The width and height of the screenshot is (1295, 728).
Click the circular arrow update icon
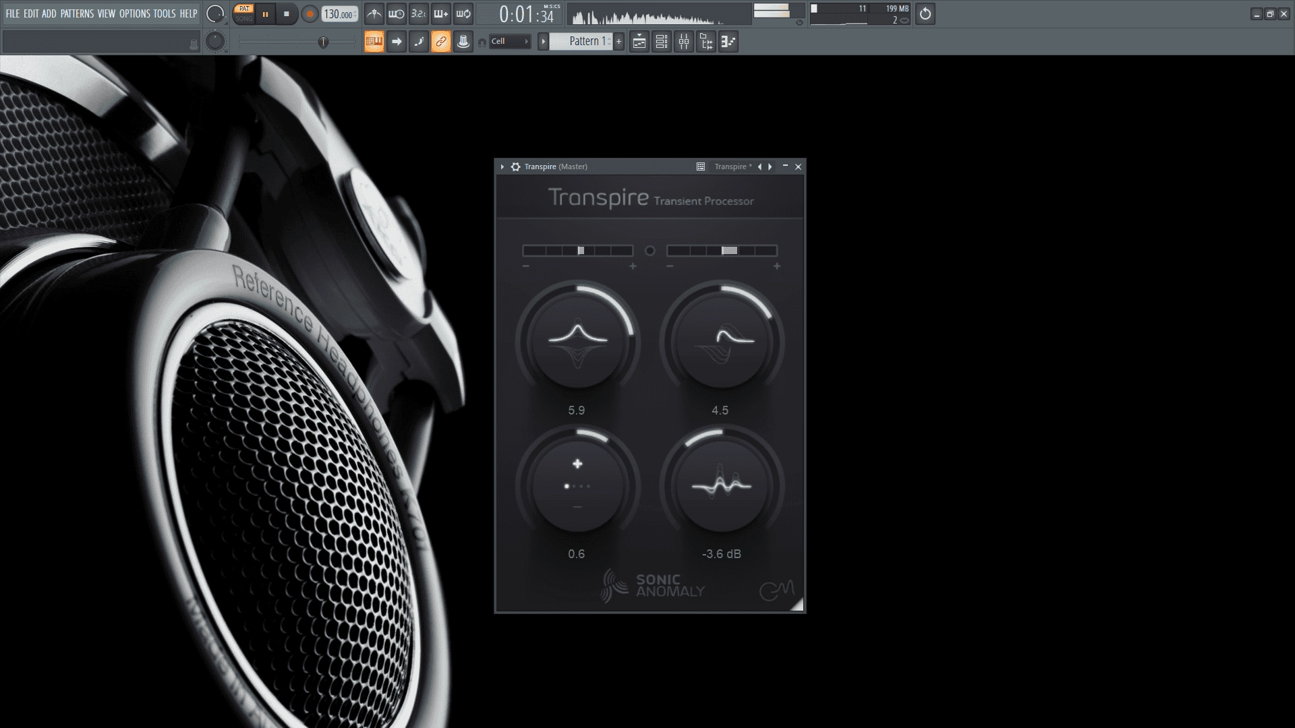click(925, 14)
